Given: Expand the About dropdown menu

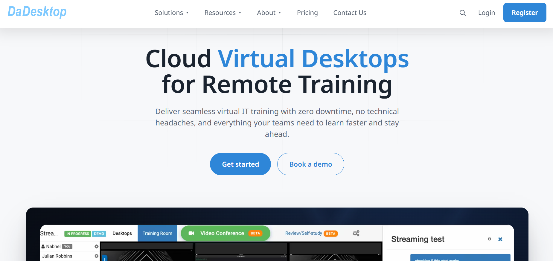Looking at the screenshot, I should [269, 13].
